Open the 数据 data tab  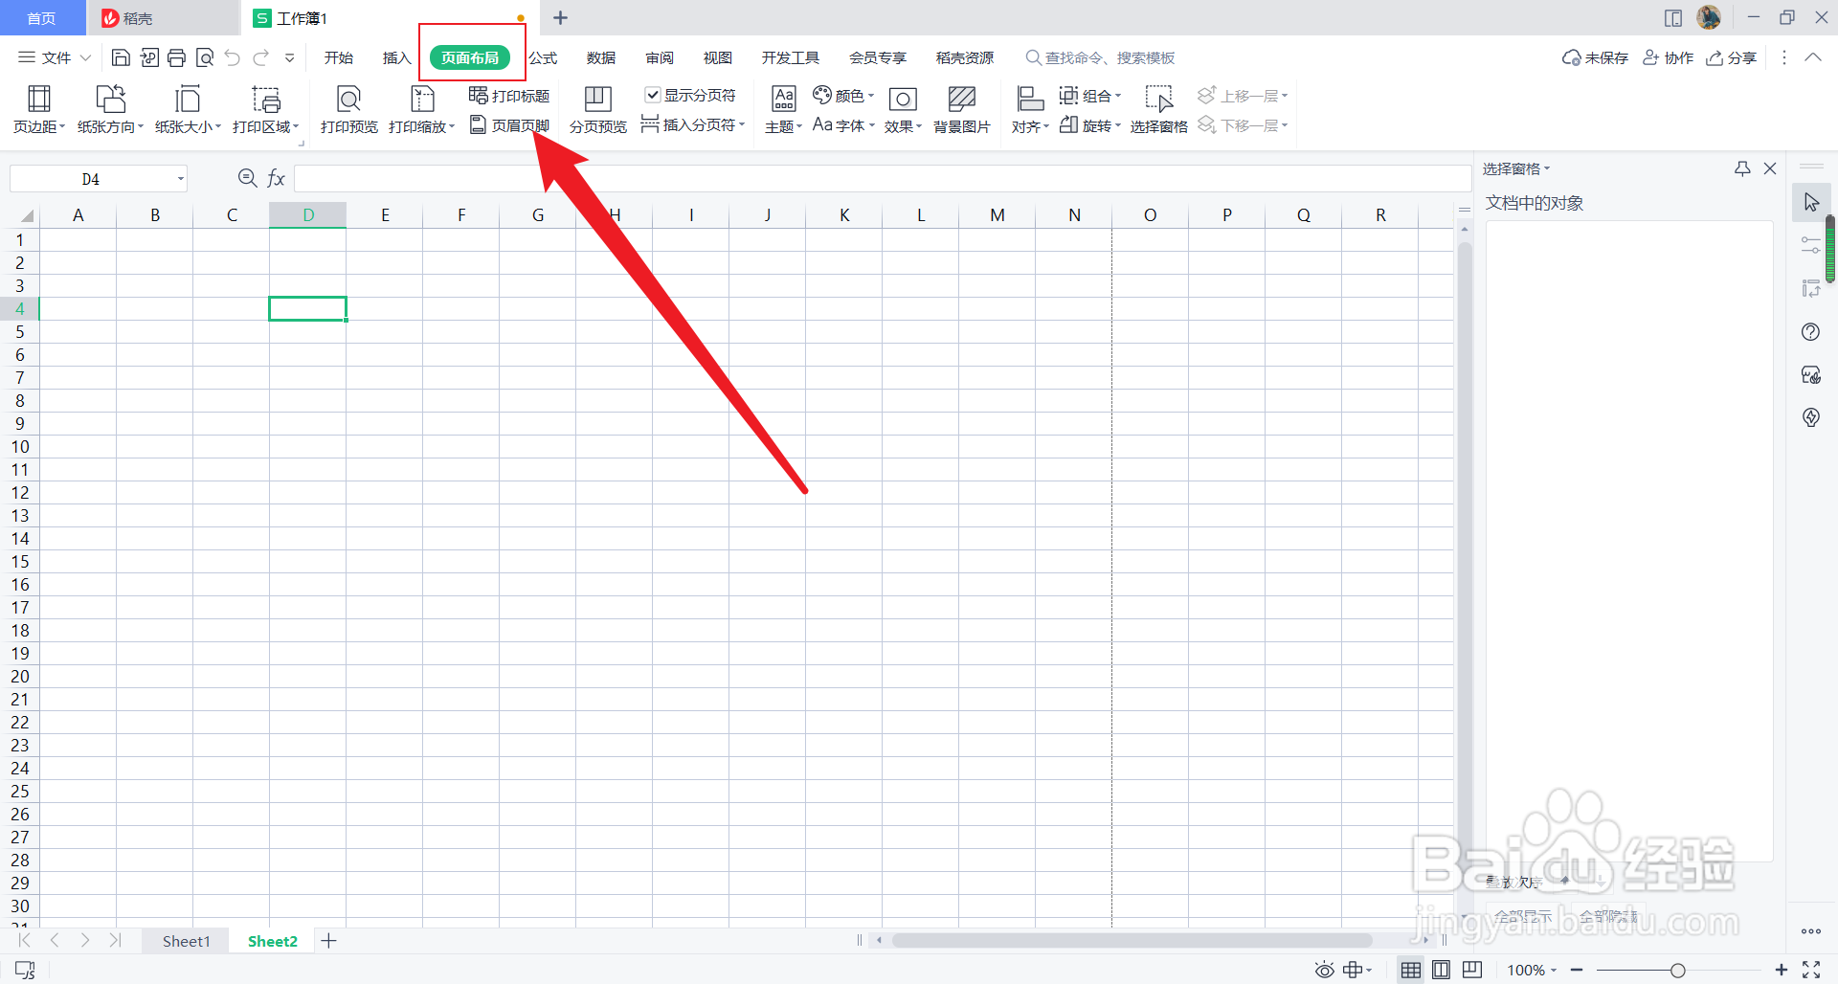601,57
